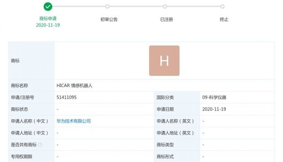Click the help icon beside 是否共有商标
The width and height of the screenshot is (283, 162).
point(40,144)
